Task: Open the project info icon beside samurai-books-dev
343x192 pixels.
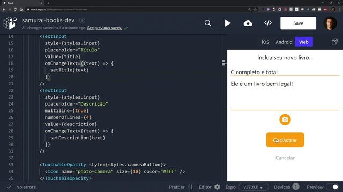Action: [82, 20]
